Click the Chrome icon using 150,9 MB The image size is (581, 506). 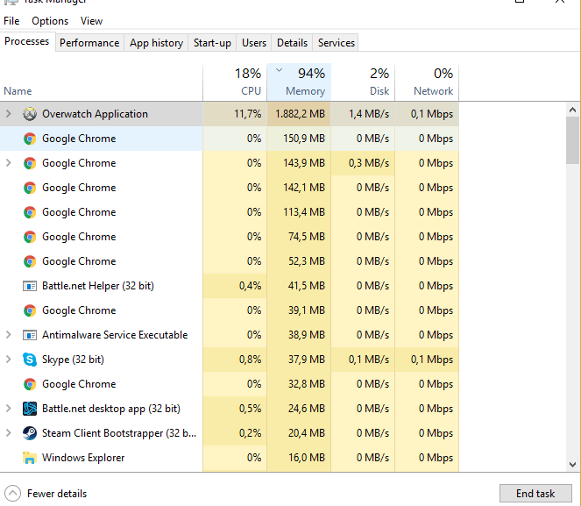click(29, 139)
